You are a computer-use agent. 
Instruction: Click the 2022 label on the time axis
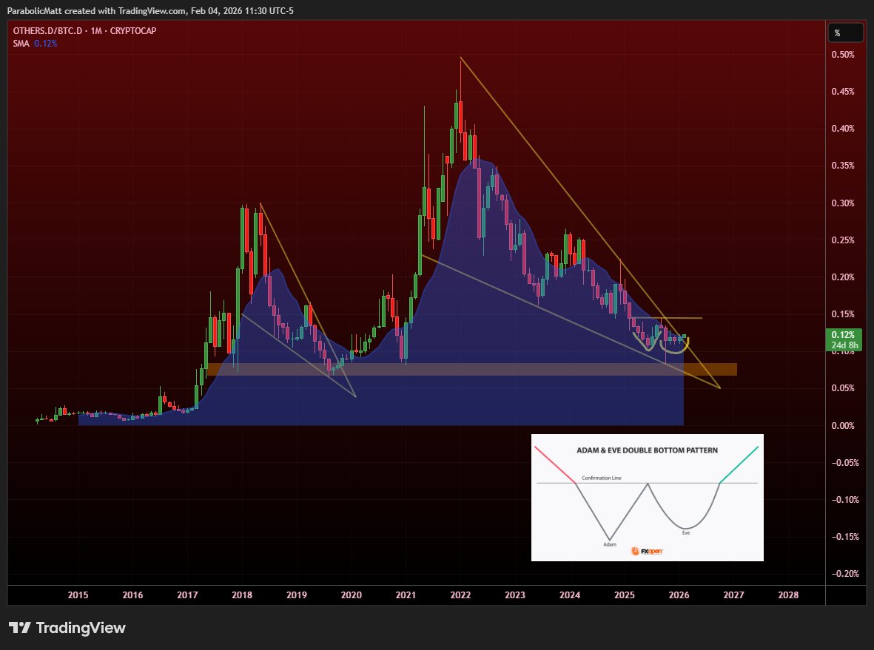point(460,595)
